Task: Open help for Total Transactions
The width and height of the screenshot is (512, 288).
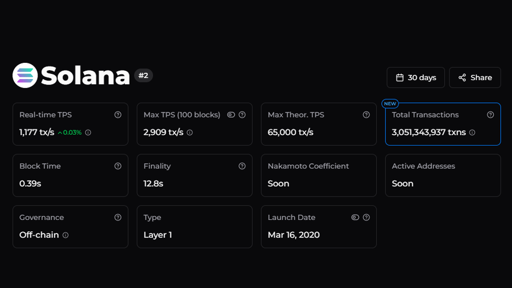Action: pyautogui.click(x=491, y=115)
